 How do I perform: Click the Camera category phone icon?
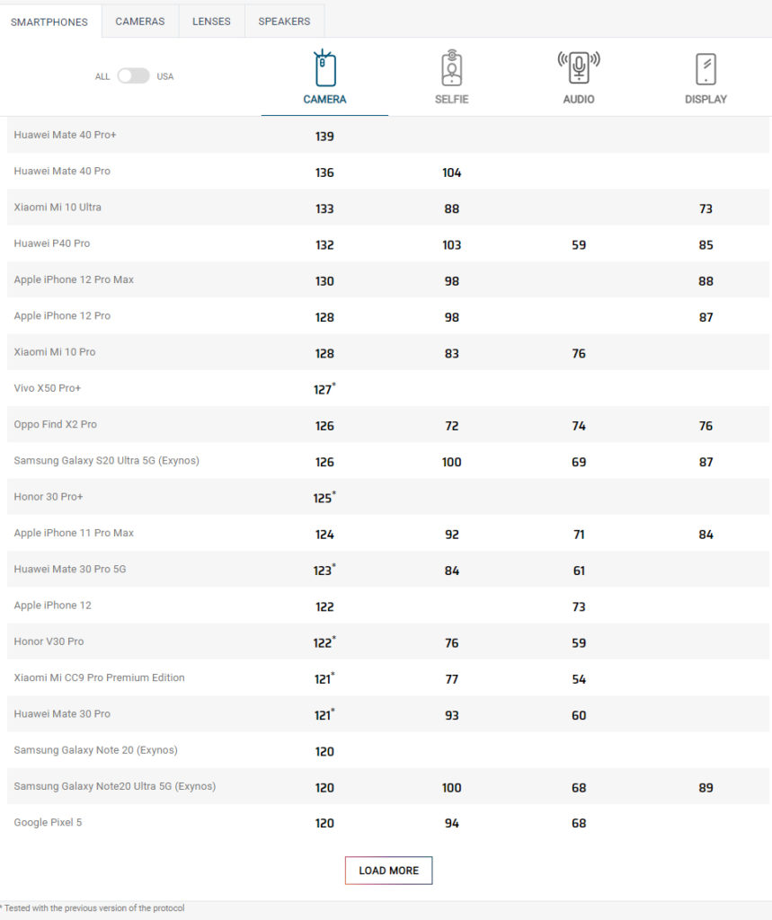[x=324, y=68]
